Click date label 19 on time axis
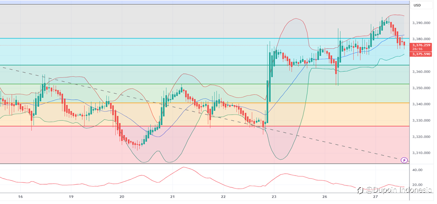Screen dimensions: 437x204 [71, 197]
